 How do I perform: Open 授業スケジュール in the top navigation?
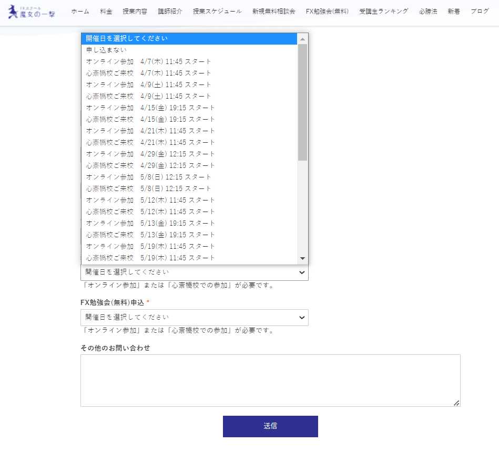(217, 12)
